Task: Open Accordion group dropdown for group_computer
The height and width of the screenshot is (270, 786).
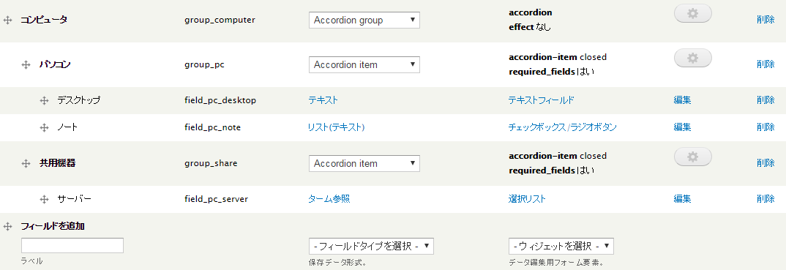Action: tap(364, 20)
